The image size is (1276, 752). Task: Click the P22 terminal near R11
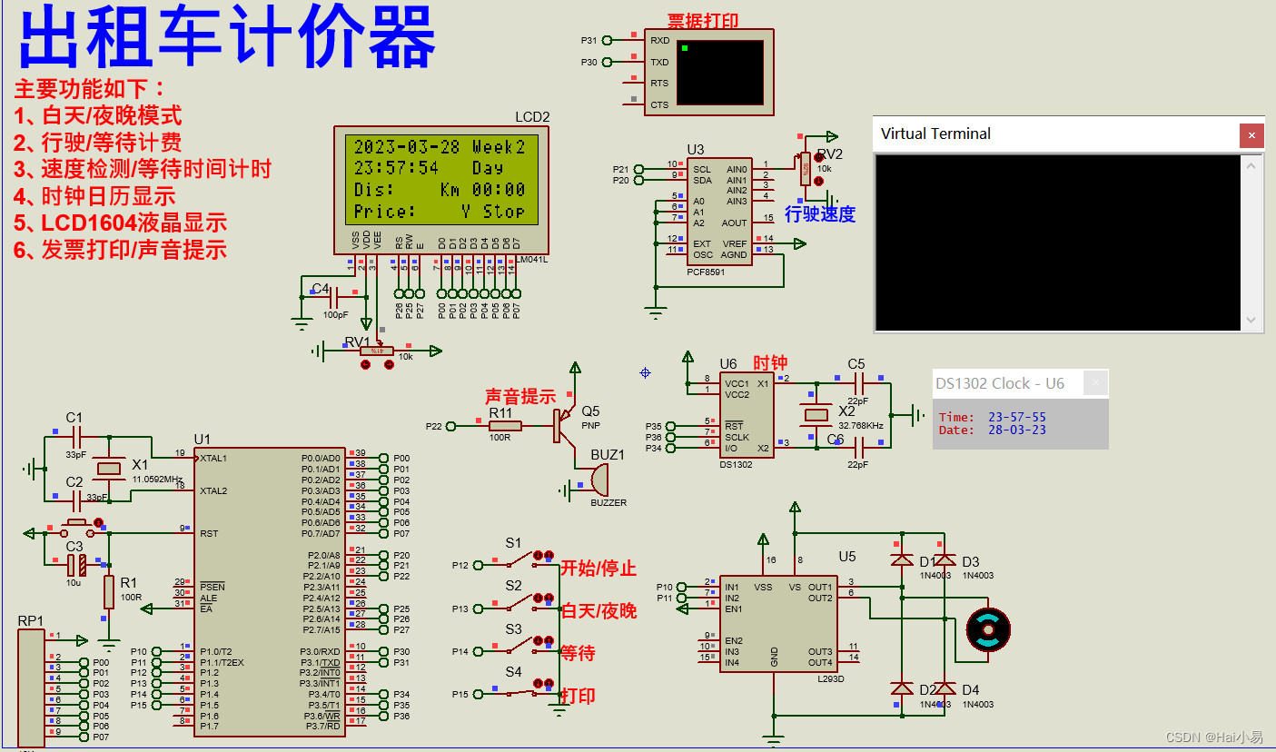click(452, 425)
